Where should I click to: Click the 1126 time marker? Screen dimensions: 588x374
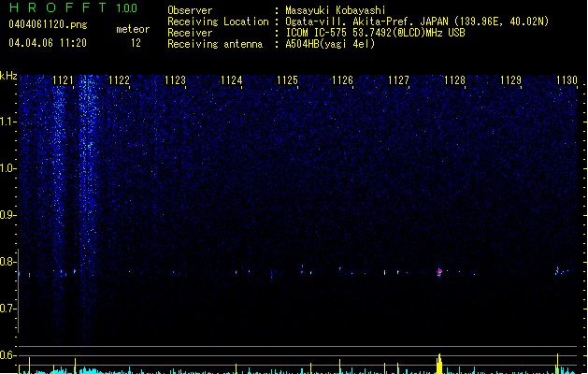tap(342, 79)
